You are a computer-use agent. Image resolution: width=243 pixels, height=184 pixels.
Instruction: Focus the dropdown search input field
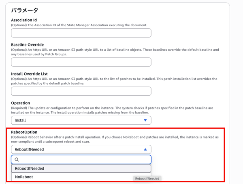click(85, 160)
